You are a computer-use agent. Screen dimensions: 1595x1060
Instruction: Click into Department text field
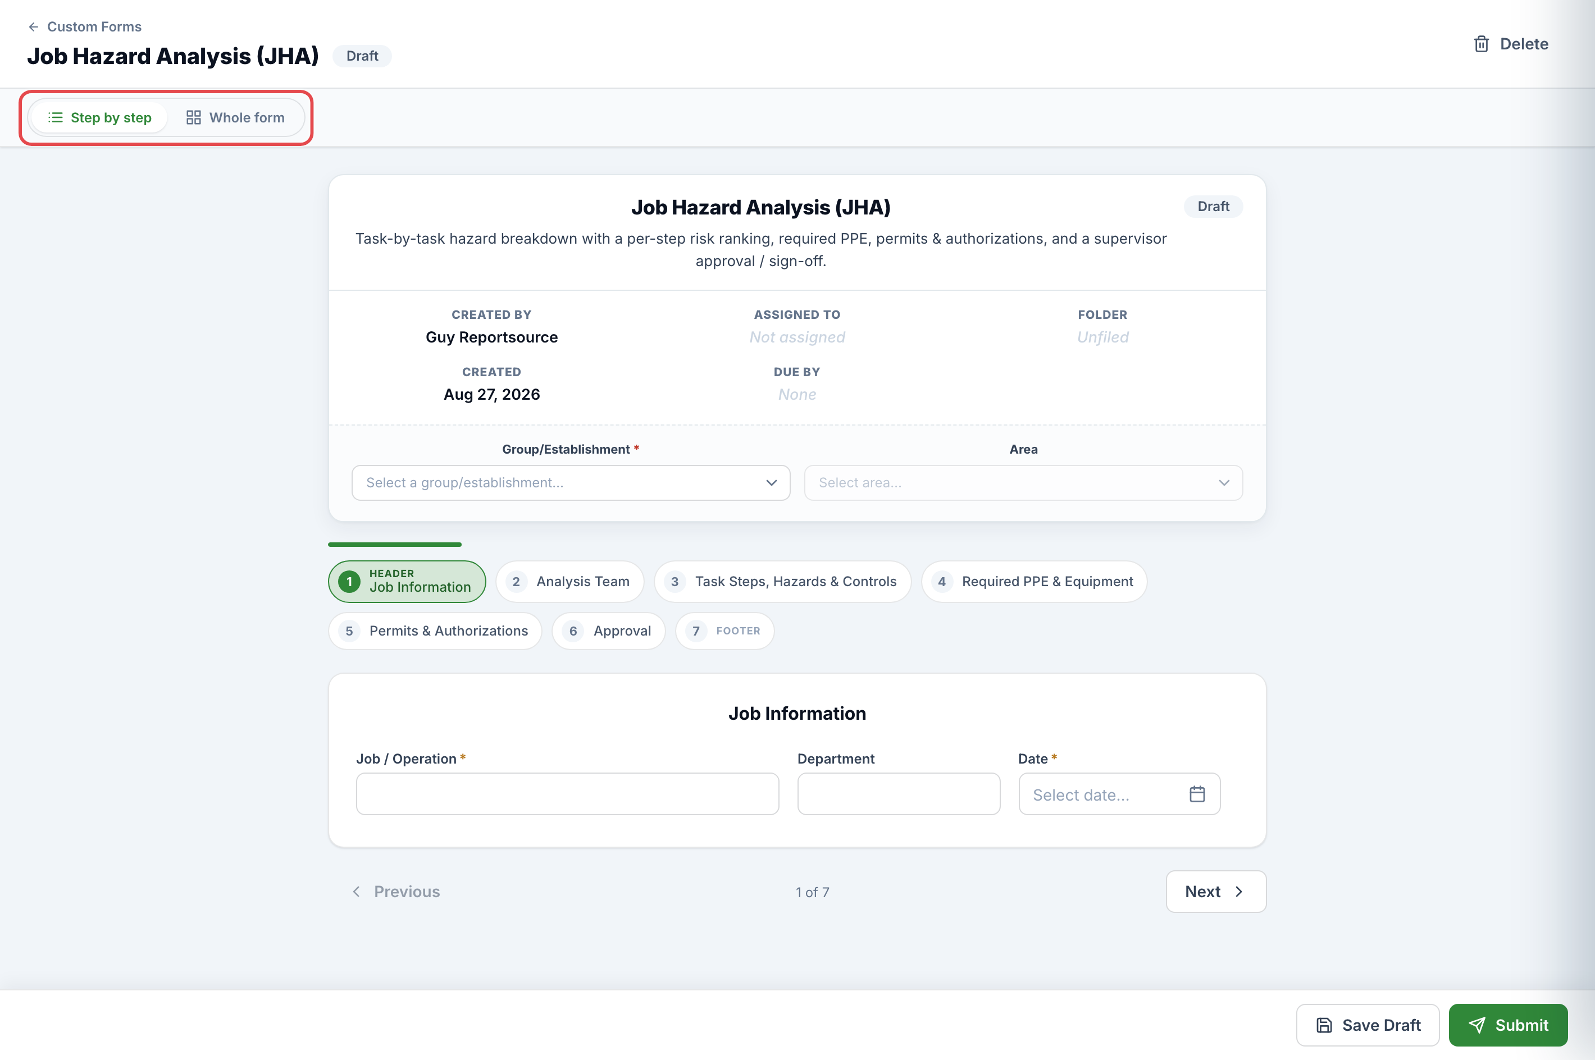click(899, 794)
